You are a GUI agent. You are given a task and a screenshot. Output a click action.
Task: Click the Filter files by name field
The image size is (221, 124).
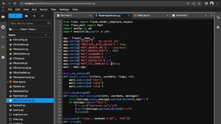point(30,23)
